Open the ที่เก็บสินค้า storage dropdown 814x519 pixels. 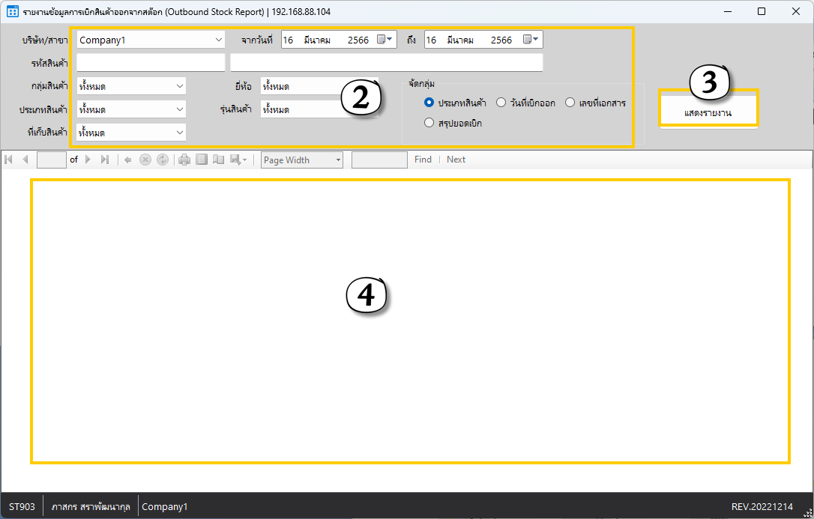[179, 133]
